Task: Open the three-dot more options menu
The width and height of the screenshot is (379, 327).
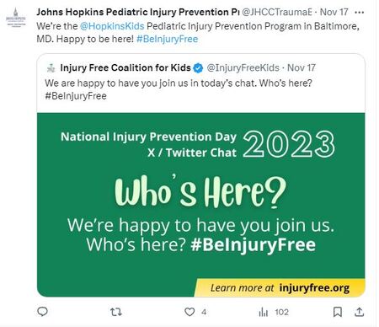Action: (360, 13)
